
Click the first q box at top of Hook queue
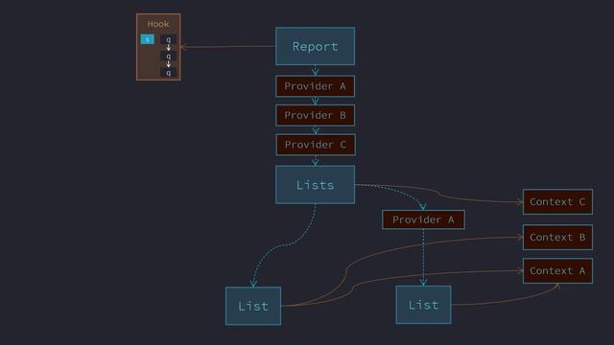[169, 39]
